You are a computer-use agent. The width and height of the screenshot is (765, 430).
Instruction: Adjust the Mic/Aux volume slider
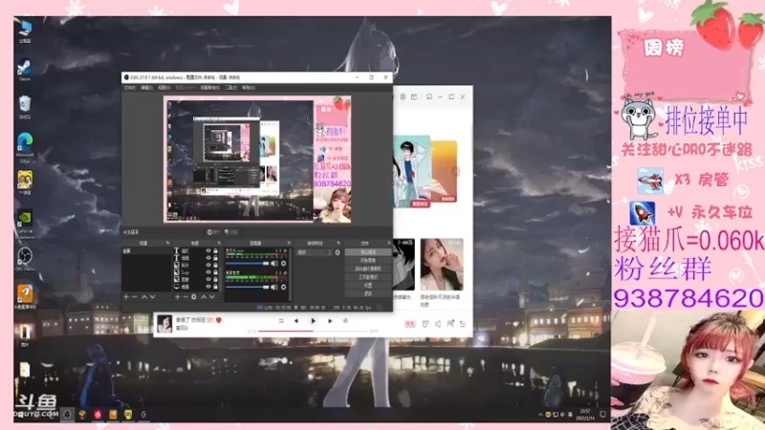click(x=248, y=264)
